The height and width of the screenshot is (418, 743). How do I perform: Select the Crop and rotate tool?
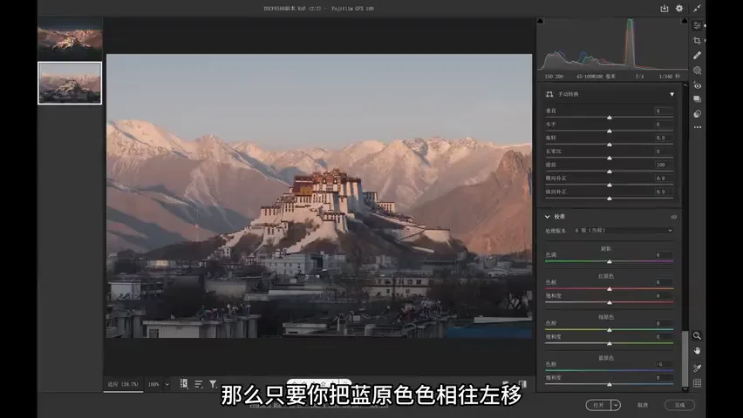pos(697,41)
